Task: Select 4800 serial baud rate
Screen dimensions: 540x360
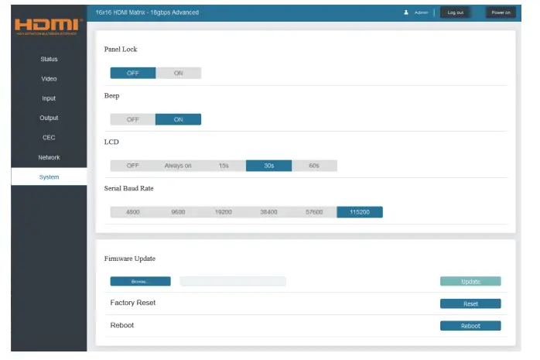Action: tap(133, 212)
